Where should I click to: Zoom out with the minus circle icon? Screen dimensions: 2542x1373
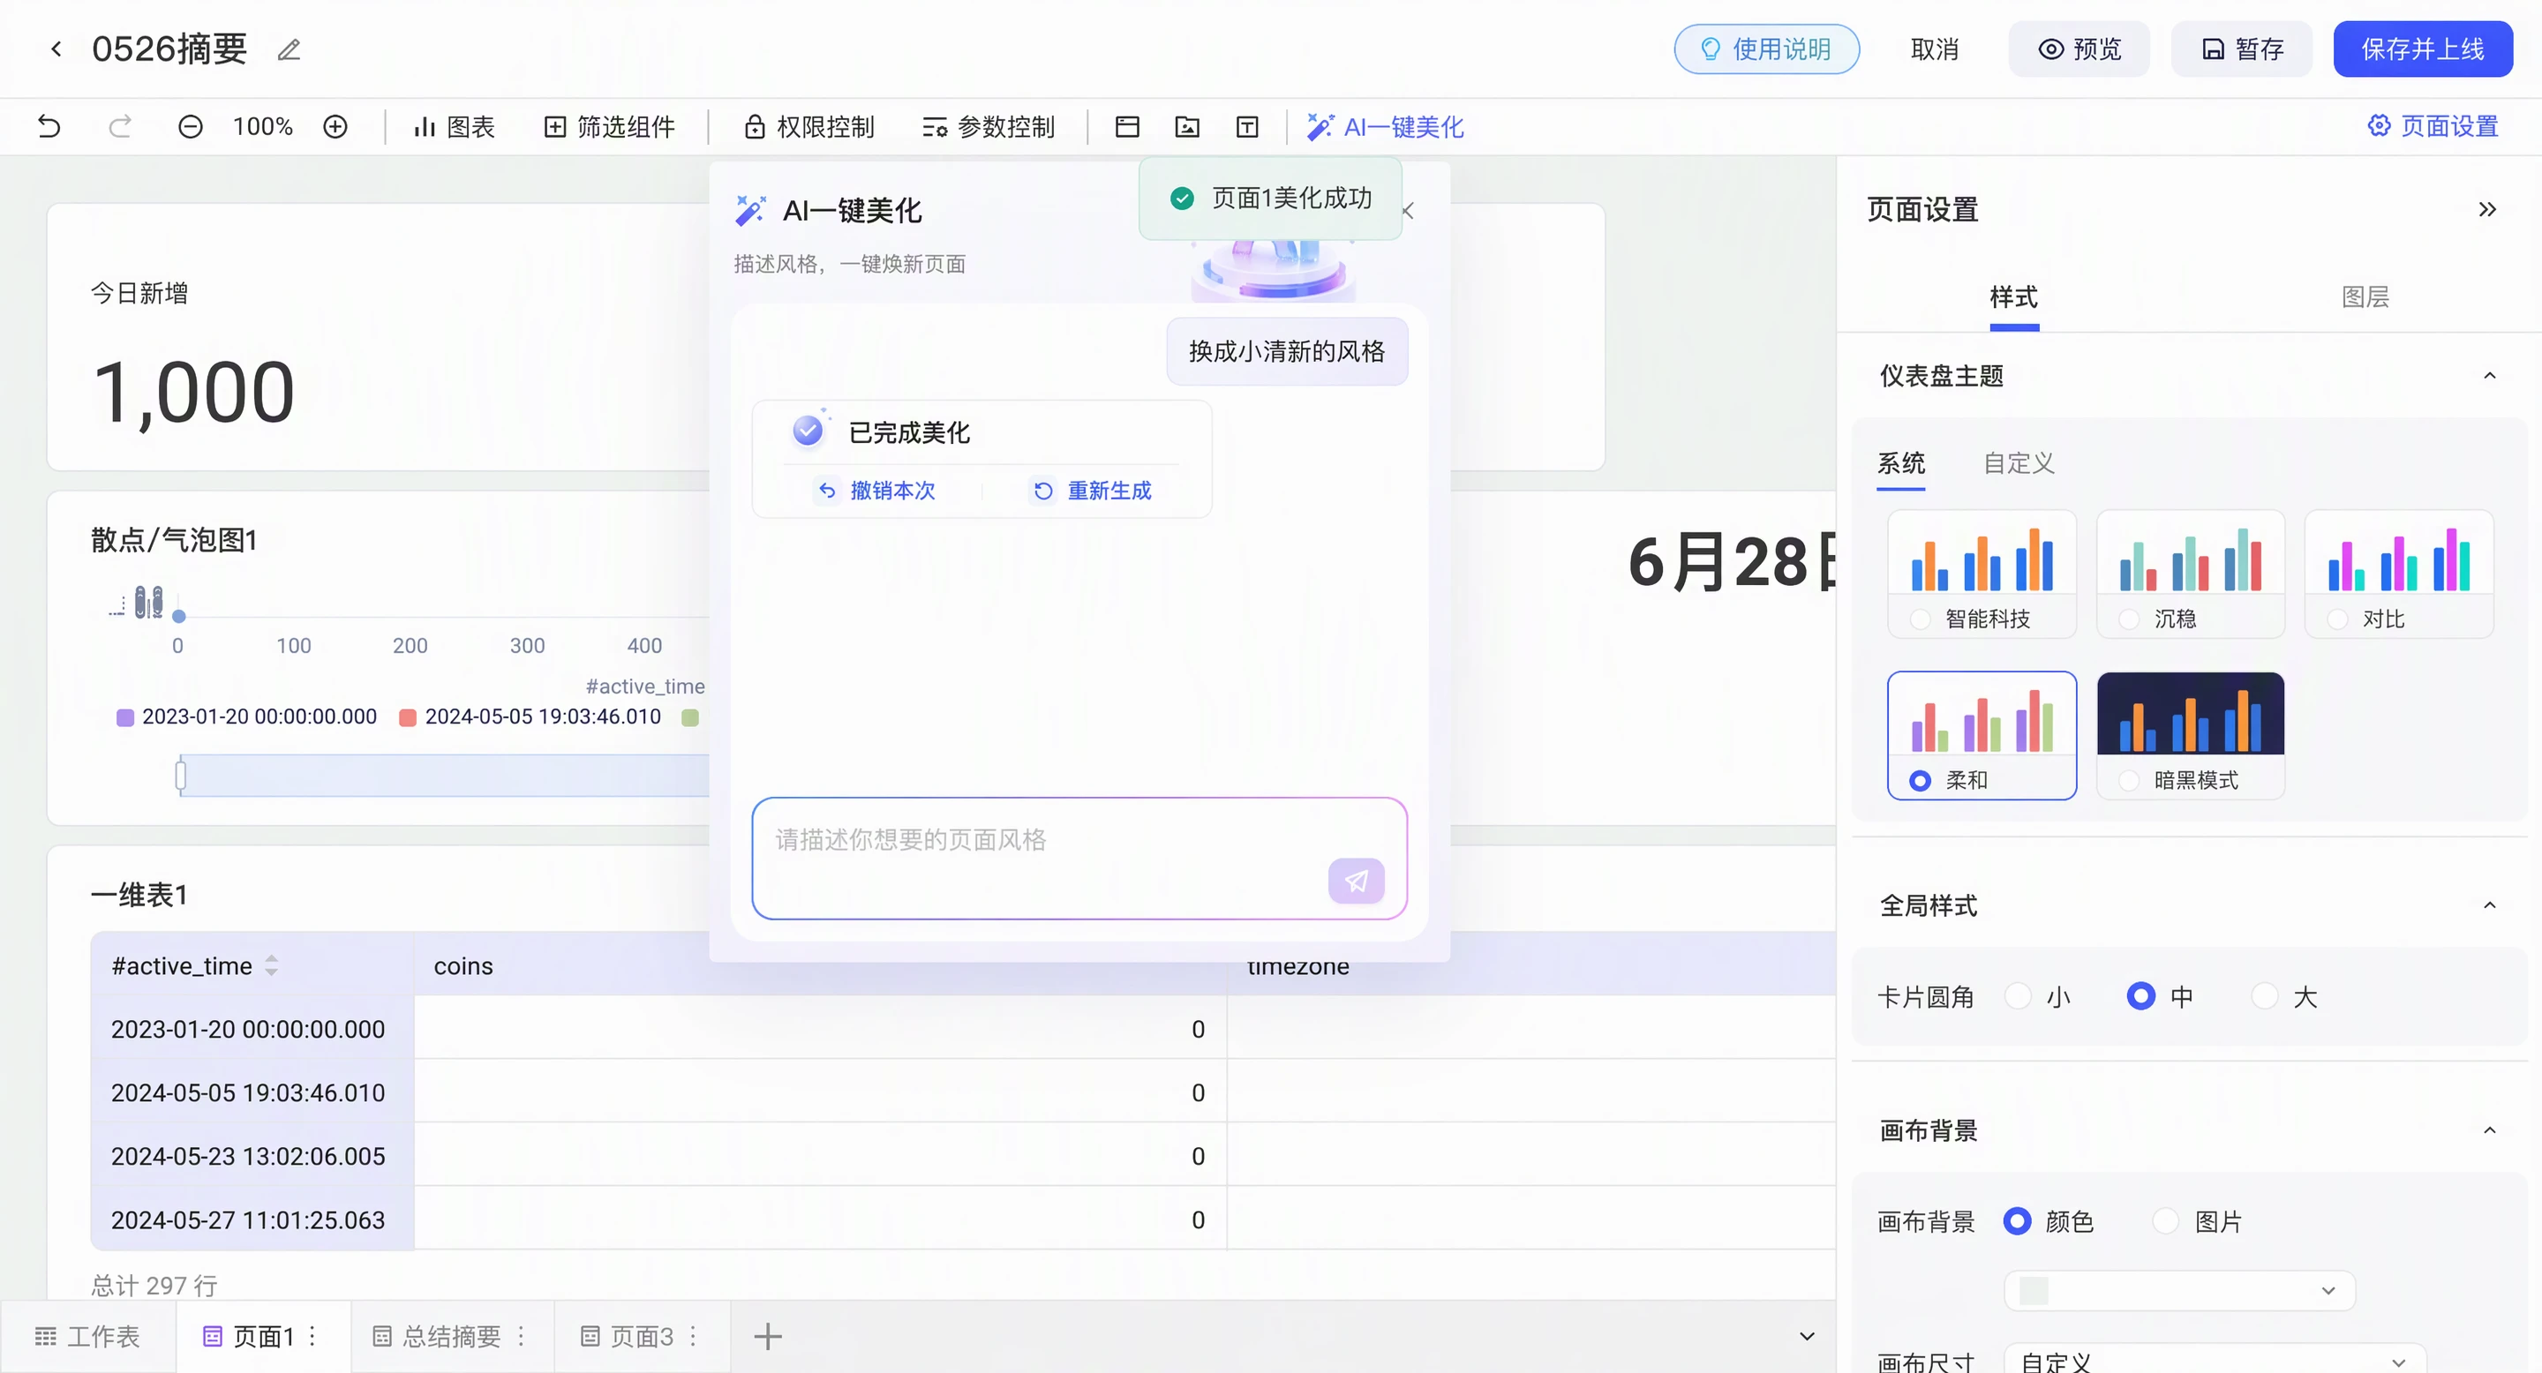click(191, 126)
